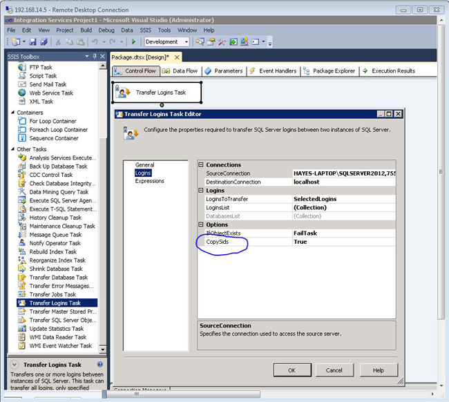This screenshot has height=402, width=449.
Task: Select Foreach Loop Container item
Action: [x=59, y=130]
